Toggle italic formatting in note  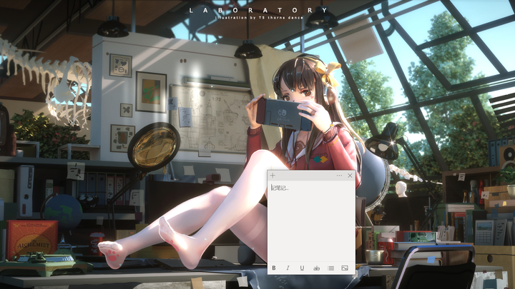click(x=288, y=268)
